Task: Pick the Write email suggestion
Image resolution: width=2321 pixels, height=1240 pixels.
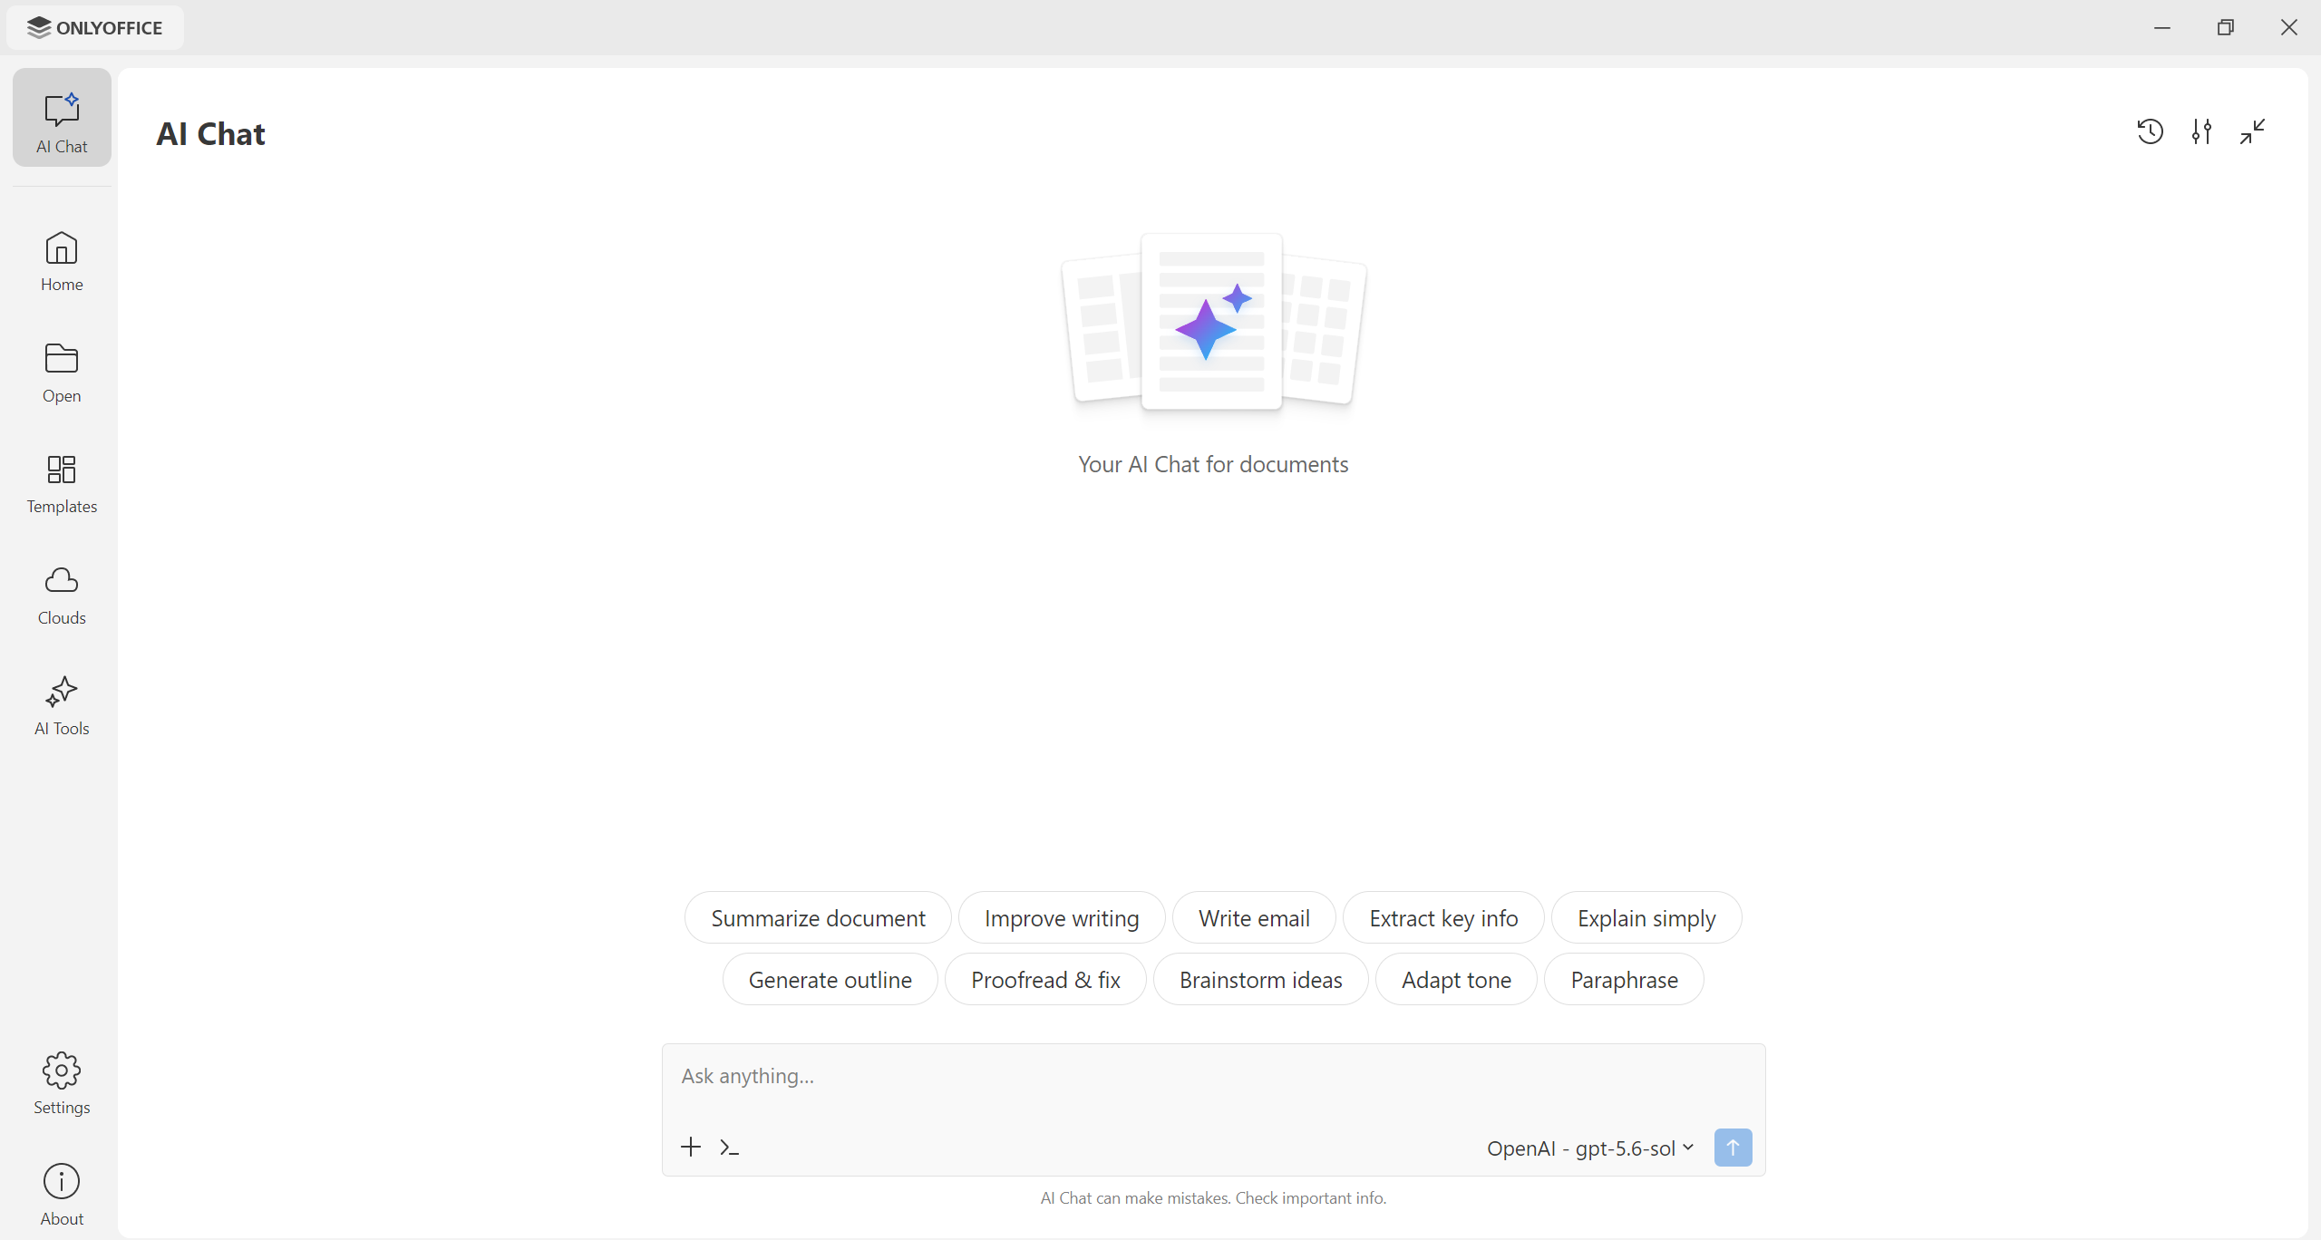Action: [1254, 918]
